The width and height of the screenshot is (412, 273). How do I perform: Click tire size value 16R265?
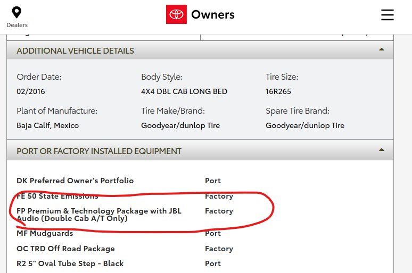[278, 91]
